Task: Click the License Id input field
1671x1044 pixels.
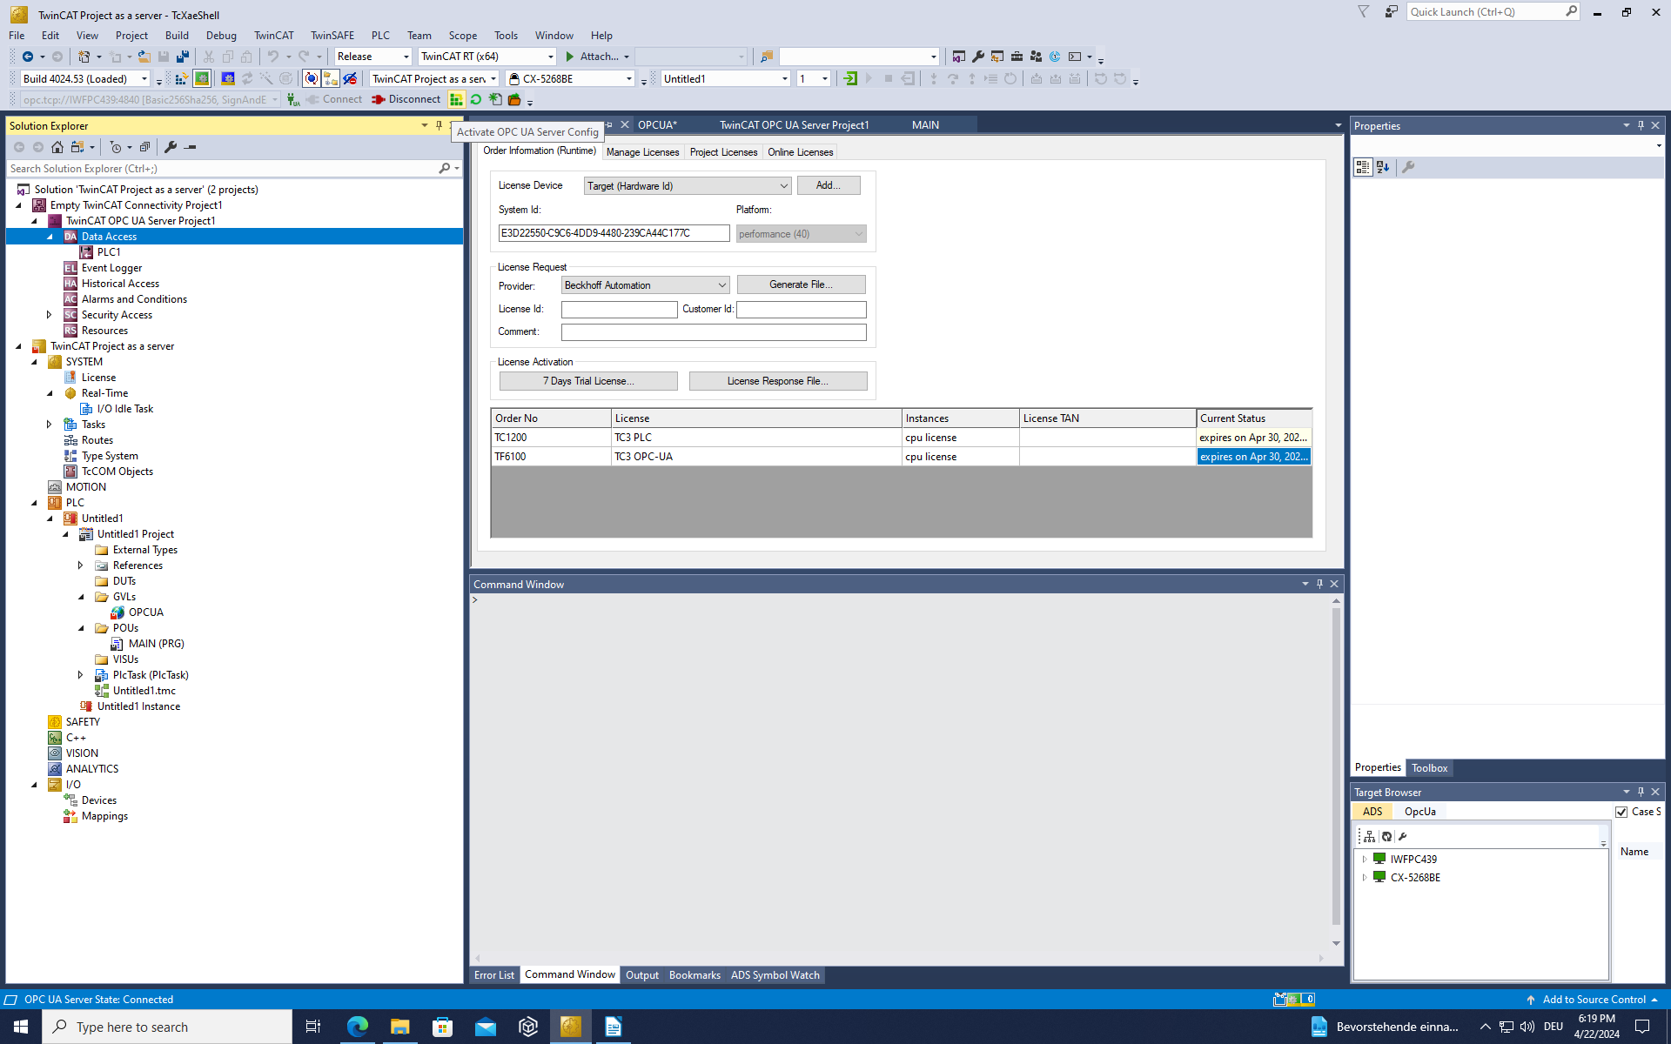Action: pyautogui.click(x=619, y=310)
